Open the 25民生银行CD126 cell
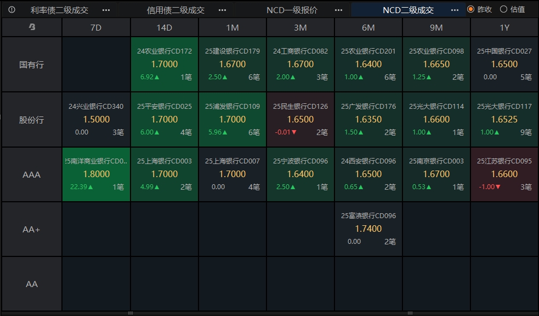 300,120
